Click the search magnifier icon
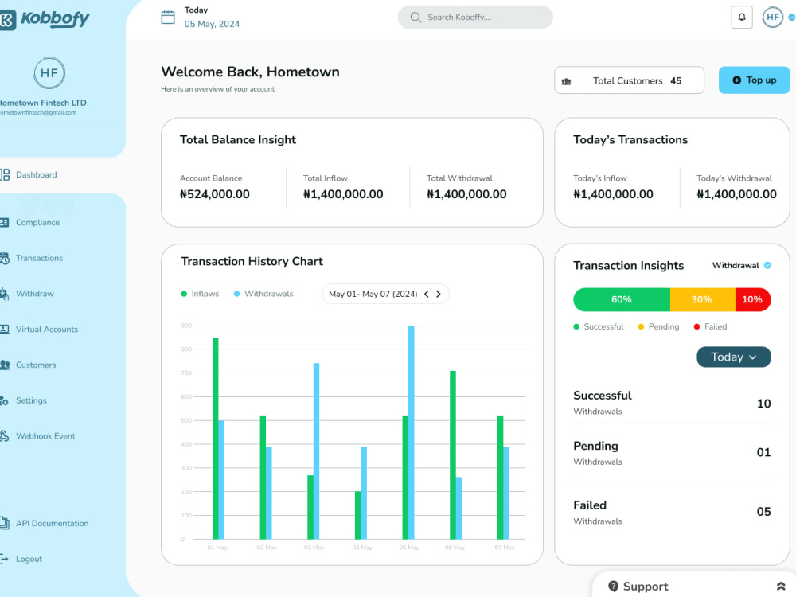Screen dimensions: 796x597 tap(416, 18)
